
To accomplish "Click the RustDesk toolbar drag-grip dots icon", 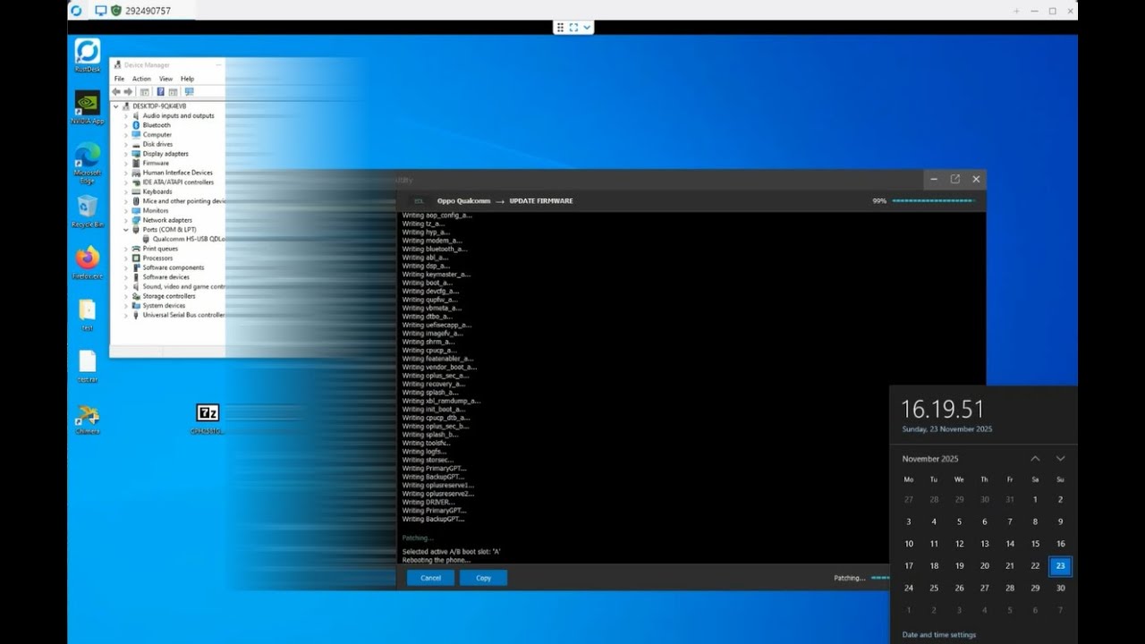I will click(561, 28).
